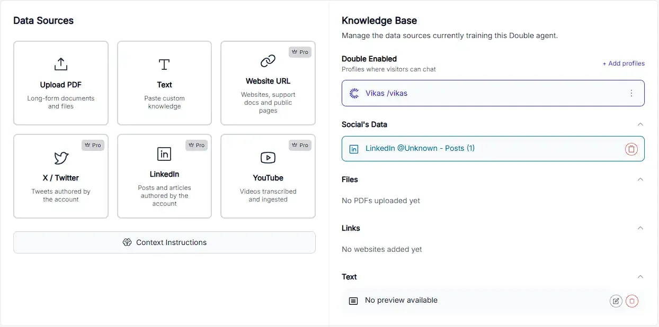
Task: Click the LinkedIn logo in the LinkedIn card
Action: [x=164, y=154]
